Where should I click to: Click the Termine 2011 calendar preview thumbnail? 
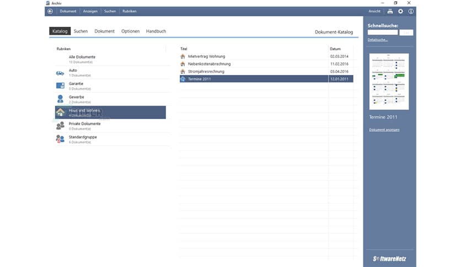[389, 82]
